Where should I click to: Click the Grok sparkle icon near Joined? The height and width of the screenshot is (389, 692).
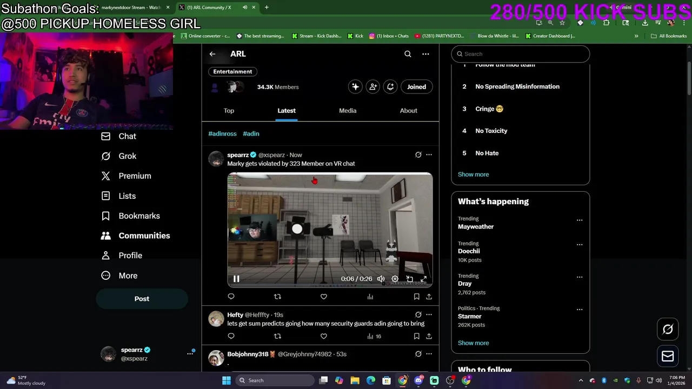click(x=355, y=86)
